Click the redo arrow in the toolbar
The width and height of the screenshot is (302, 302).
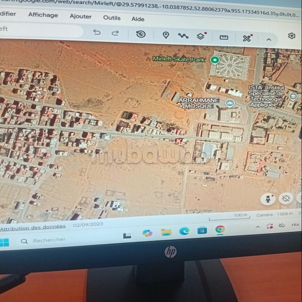point(115,33)
